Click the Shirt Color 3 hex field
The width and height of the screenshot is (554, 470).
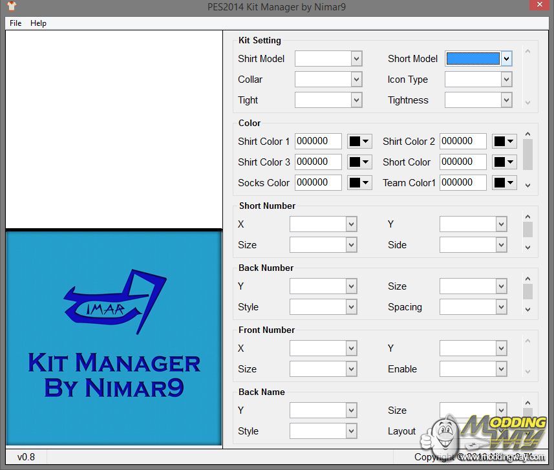coord(318,162)
